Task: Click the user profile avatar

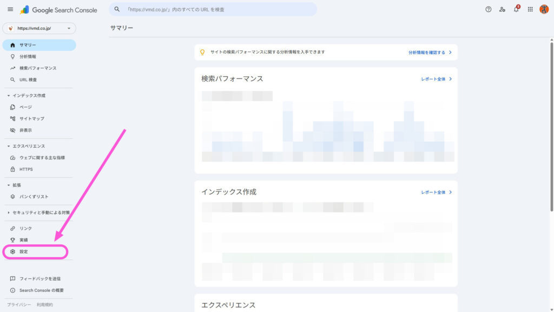Action: click(545, 9)
